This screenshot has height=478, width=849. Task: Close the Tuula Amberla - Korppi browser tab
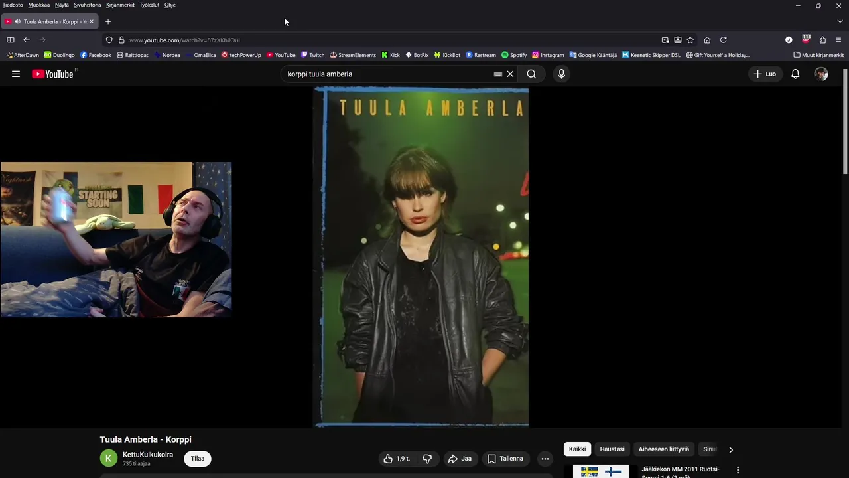pos(92,21)
